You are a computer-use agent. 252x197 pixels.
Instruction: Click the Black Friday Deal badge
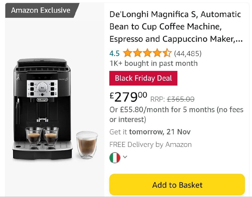tap(143, 78)
